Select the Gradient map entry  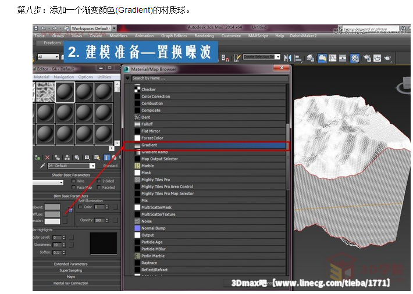[210, 145]
